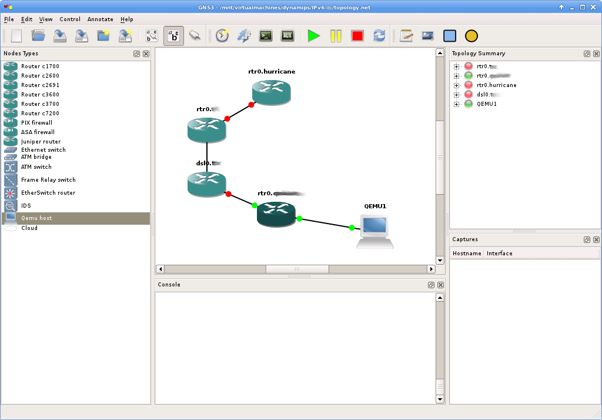Click the New blank topology toolbar icon
Screen dimensions: 602x420
click(x=16, y=36)
